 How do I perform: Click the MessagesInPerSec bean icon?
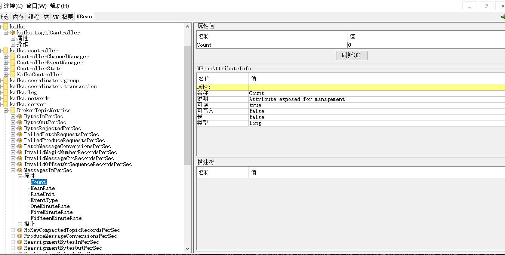point(20,170)
